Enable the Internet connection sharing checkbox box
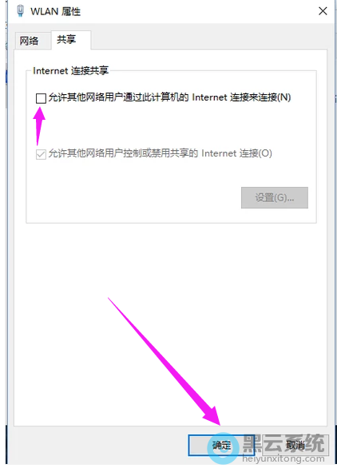Viewport: 337px width, 468px height. click(41, 98)
